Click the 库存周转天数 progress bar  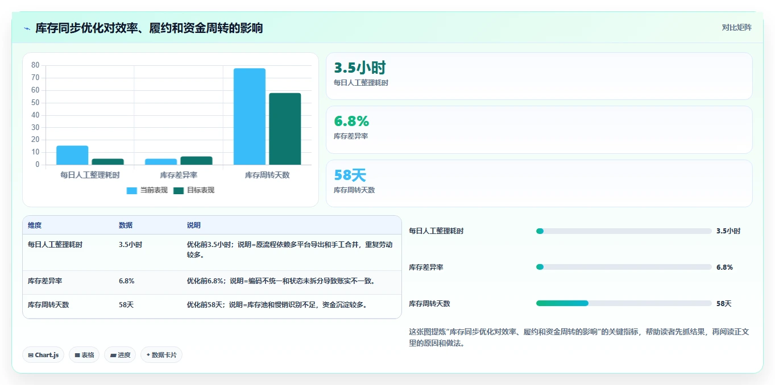(624, 303)
